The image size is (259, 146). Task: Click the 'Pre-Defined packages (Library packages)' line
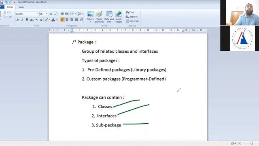124,70
